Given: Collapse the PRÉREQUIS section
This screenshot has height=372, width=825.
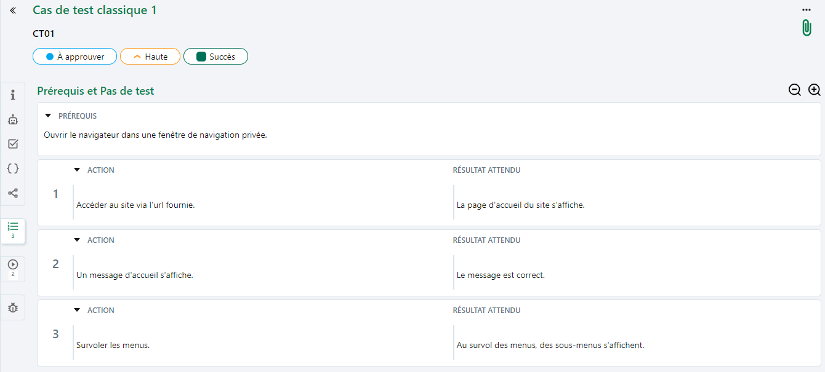Looking at the screenshot, I should [x=48, y=116].
